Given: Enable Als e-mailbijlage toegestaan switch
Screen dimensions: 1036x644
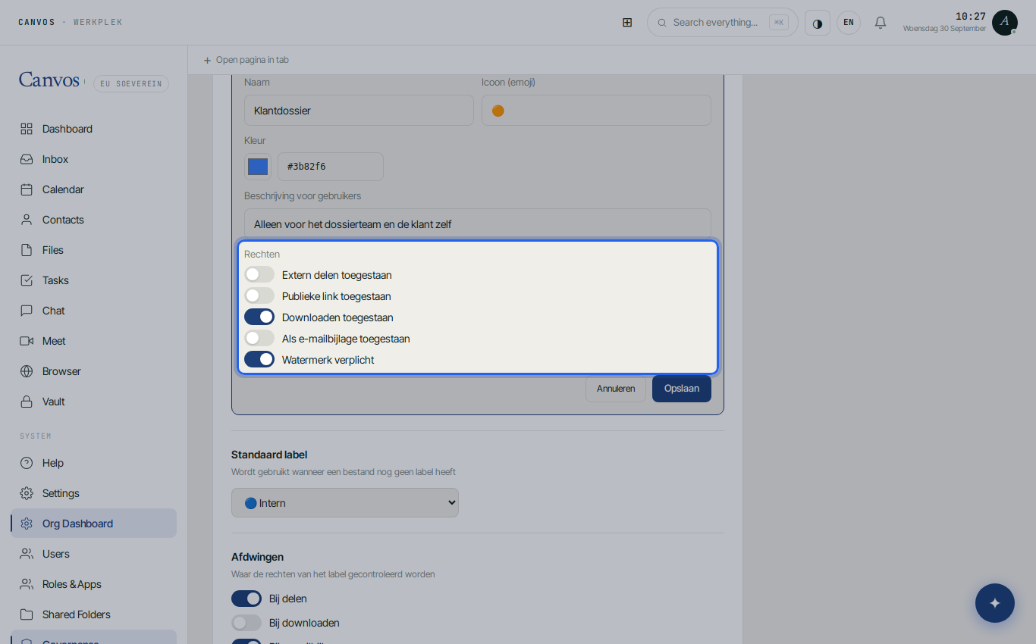Looking at the screenshot, I should pos(259,338).
